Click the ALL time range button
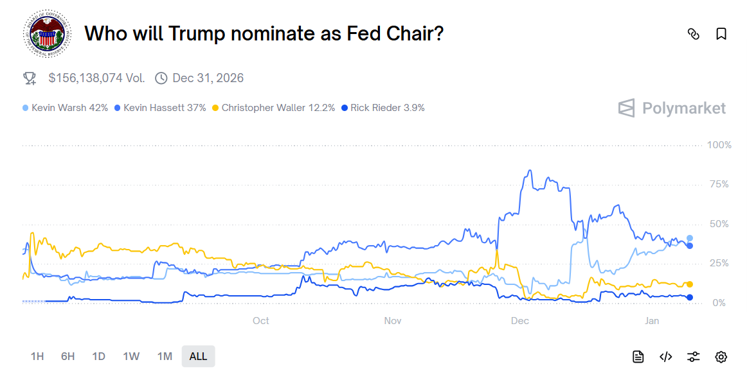 [x=198, y=356]
